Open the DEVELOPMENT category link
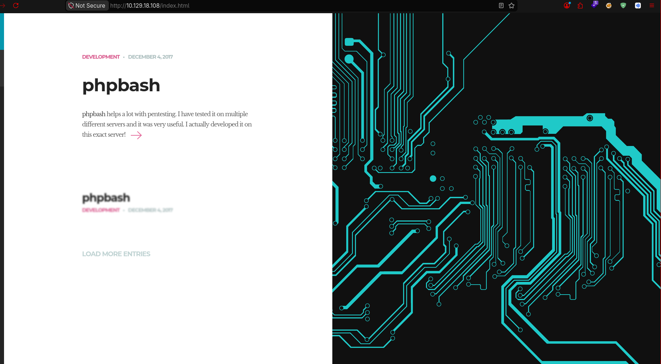The height and width of the screenshot is (364, 661). click(101, 57)
